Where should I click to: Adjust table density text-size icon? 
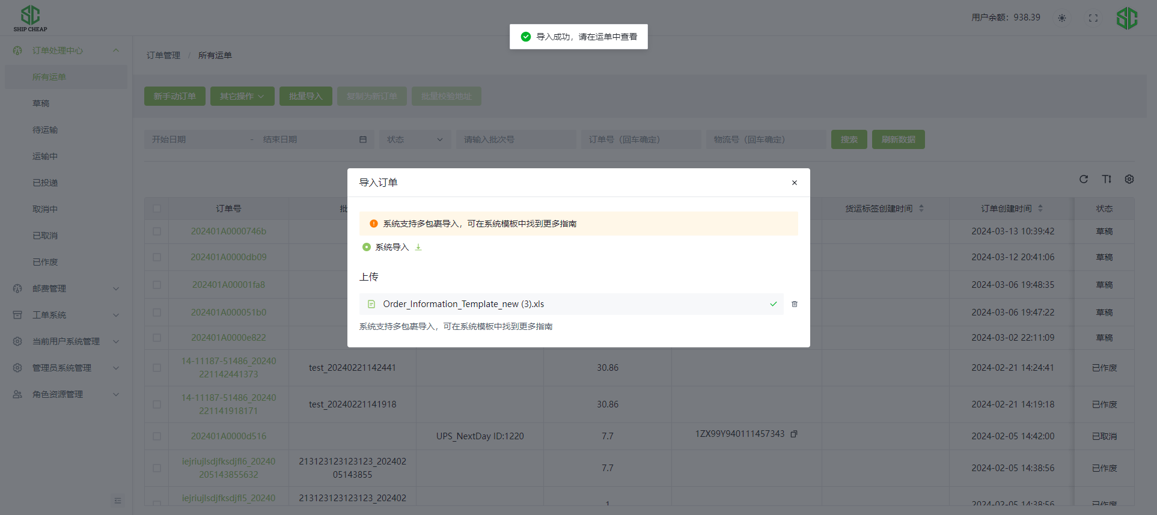[1106, 179]
